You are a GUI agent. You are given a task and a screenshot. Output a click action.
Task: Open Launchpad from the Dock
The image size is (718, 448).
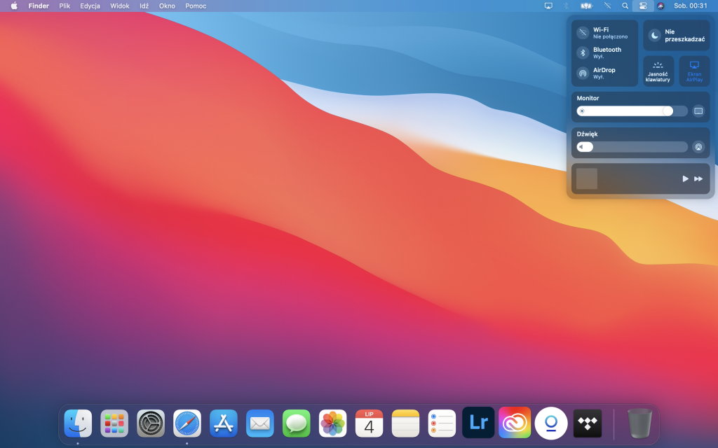pos(114,423)
